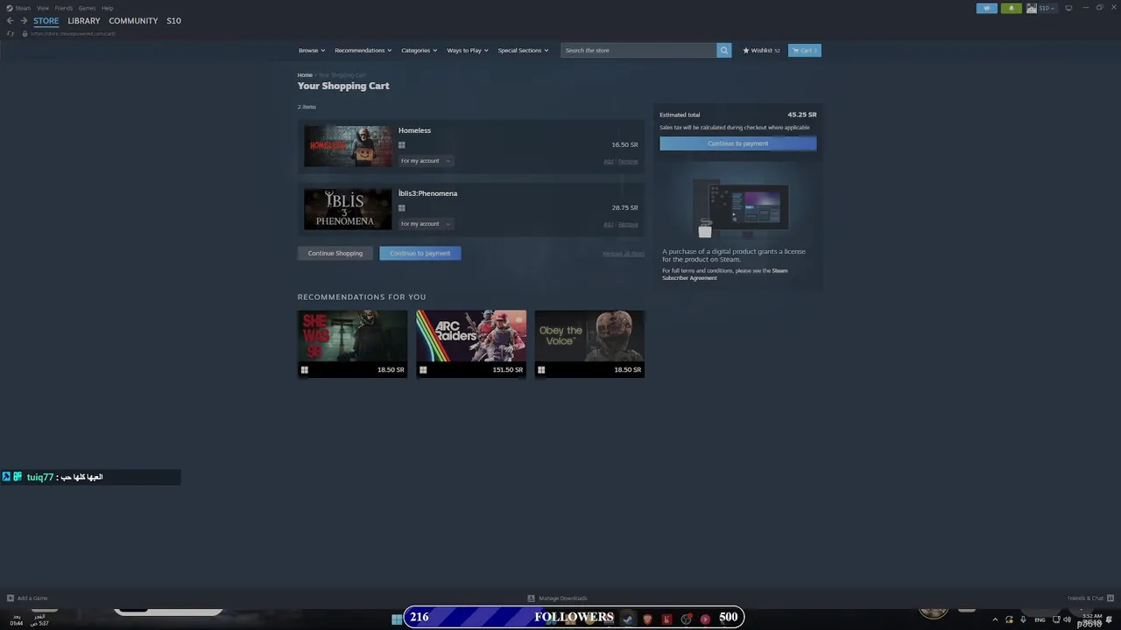The image size is (1121, 630).
Task: Click Remove all items link
Action: tap(624, 254)
